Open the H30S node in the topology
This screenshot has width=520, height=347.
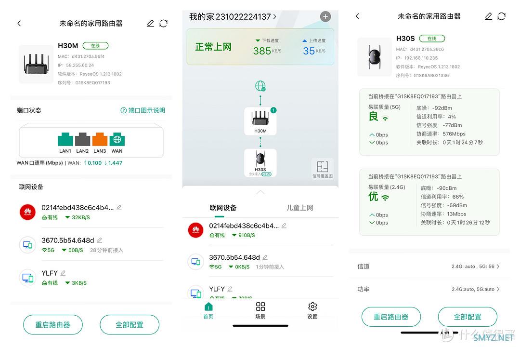[x=260, y=163]
